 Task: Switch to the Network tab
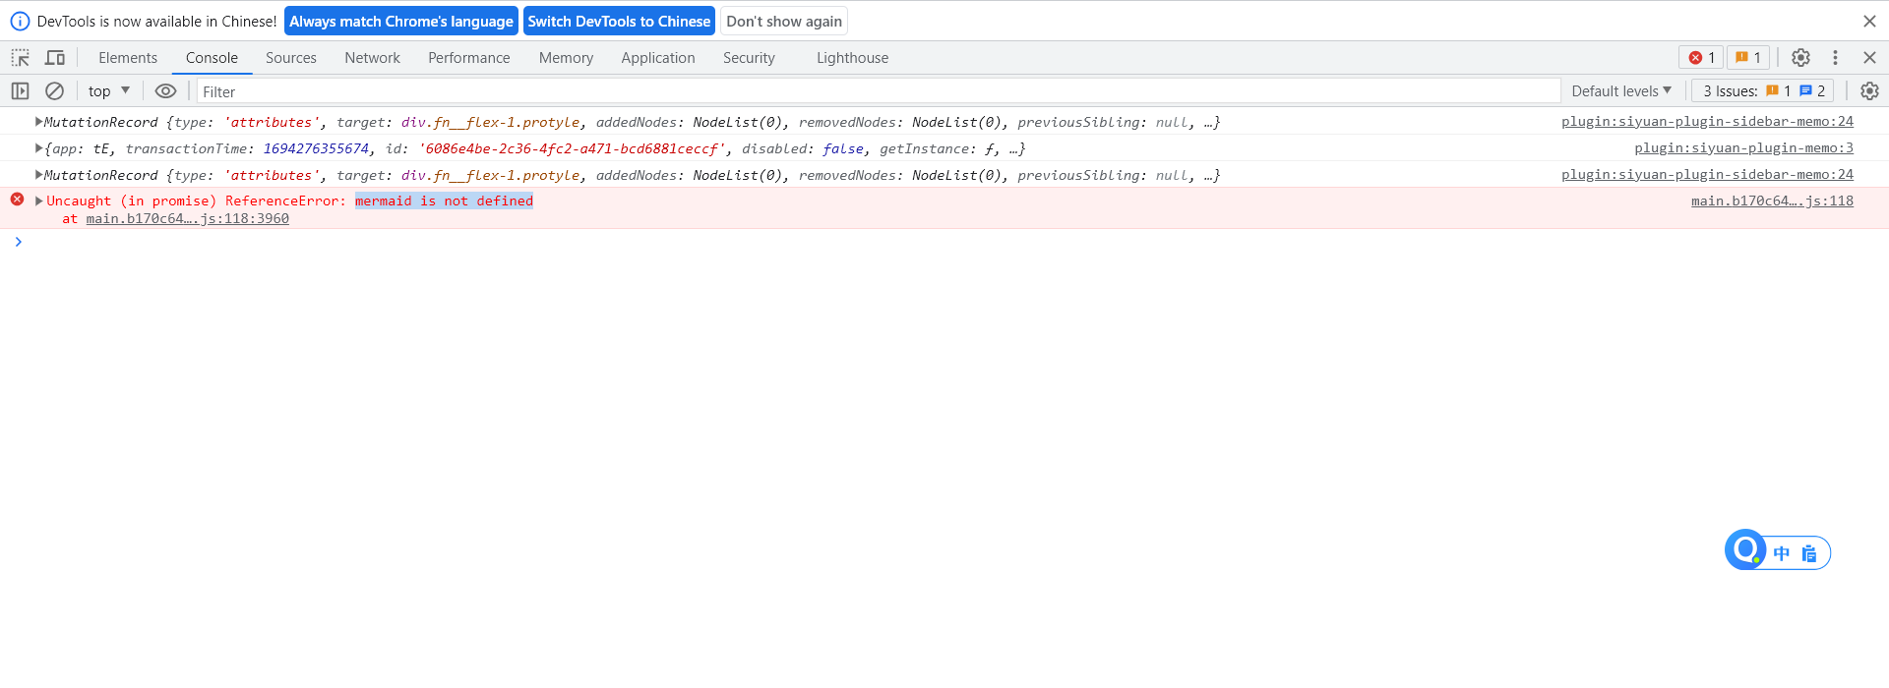coord(372,58)
